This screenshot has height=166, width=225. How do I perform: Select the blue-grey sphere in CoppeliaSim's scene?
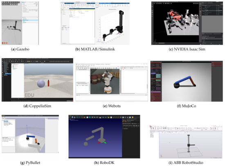41,84
